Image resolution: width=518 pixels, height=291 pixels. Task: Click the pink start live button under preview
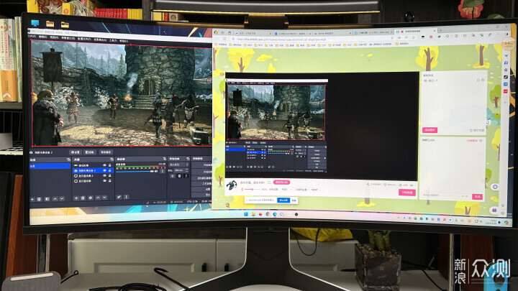point(407,193)
